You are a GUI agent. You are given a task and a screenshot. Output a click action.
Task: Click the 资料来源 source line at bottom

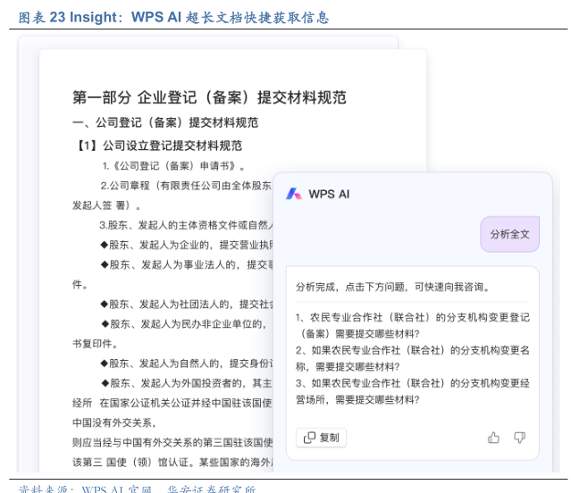(x=138, y=489)
